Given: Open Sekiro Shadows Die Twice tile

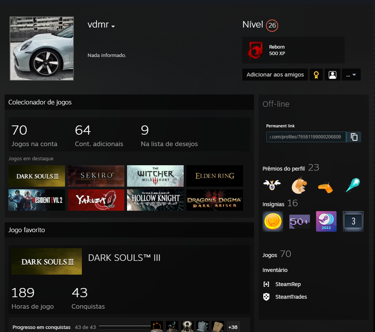Looking at the screenshot, I should (96, 176).
